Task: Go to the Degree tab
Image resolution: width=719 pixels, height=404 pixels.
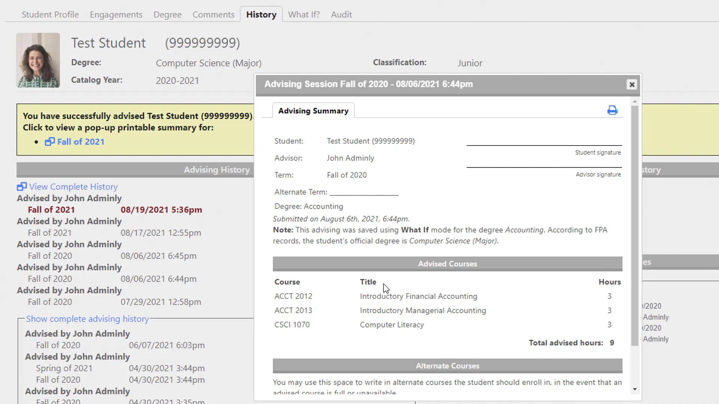Action: (167, 15)
